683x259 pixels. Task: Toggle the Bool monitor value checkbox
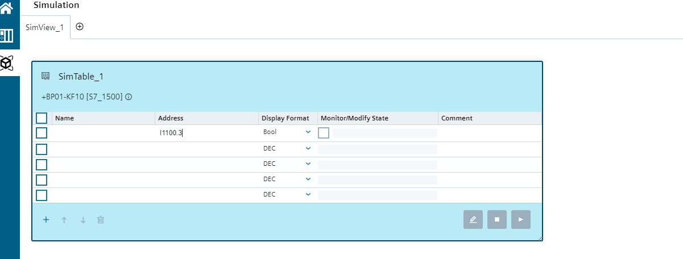click(324, 133)
